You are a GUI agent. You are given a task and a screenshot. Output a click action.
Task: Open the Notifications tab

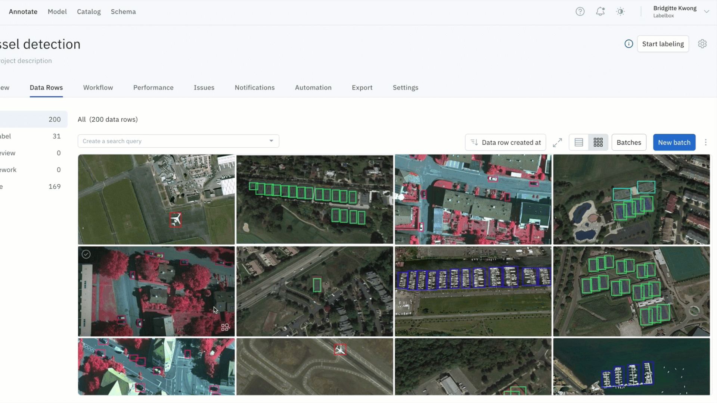pos(255,88)
